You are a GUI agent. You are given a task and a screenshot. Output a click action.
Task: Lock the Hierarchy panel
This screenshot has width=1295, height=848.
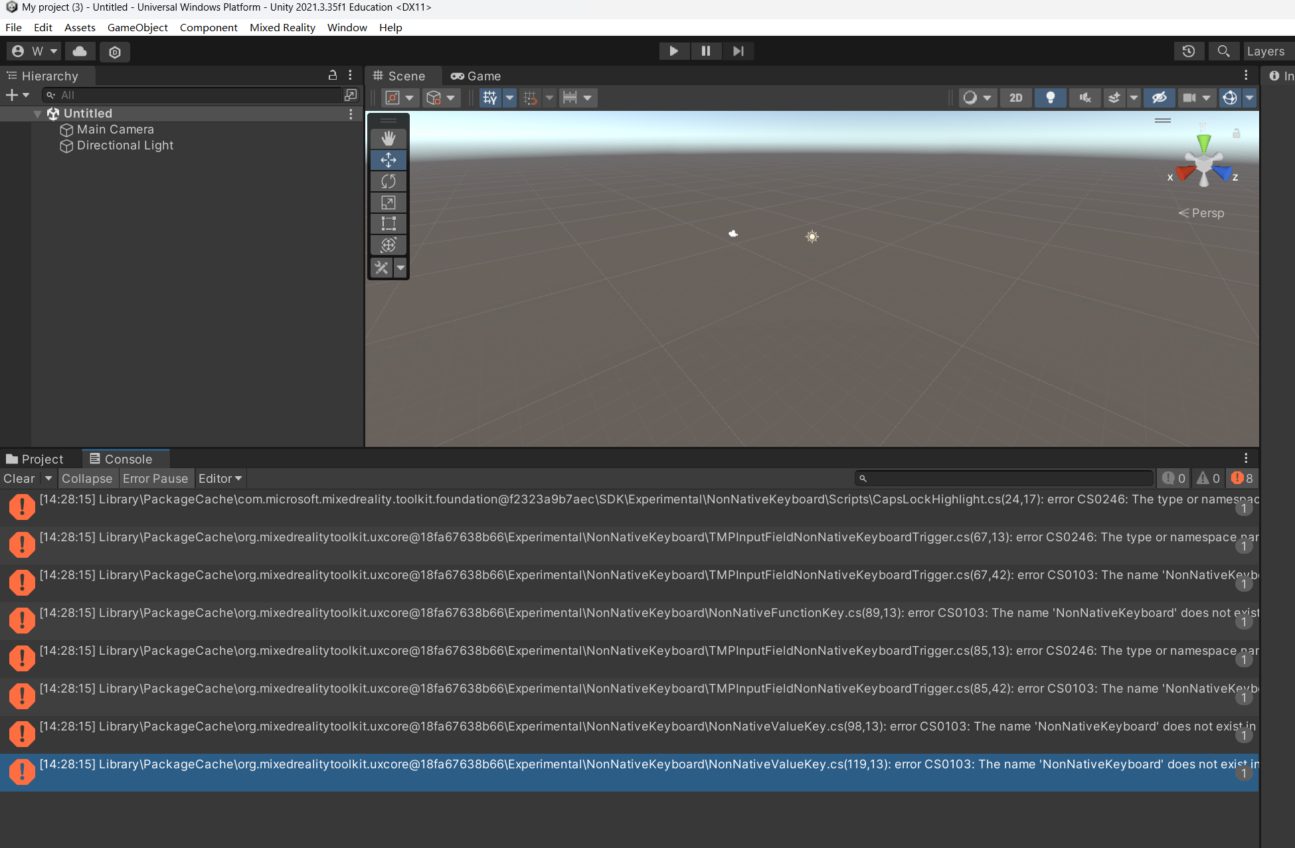click(333, 76)
